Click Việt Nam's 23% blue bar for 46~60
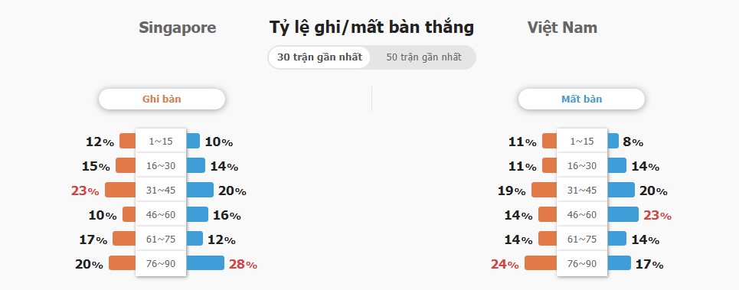The width and height of the screenshot is (739, 290). (x=623, y=214)
